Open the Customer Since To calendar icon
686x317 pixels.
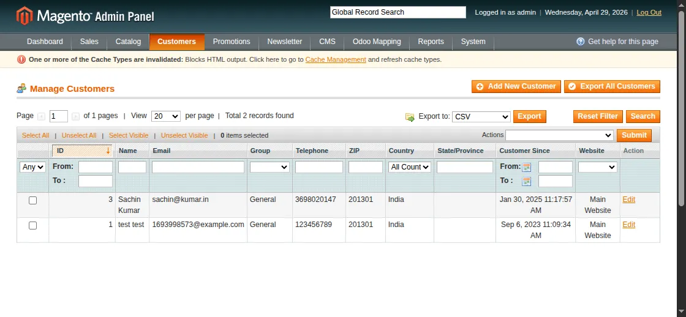coord(527,181)
